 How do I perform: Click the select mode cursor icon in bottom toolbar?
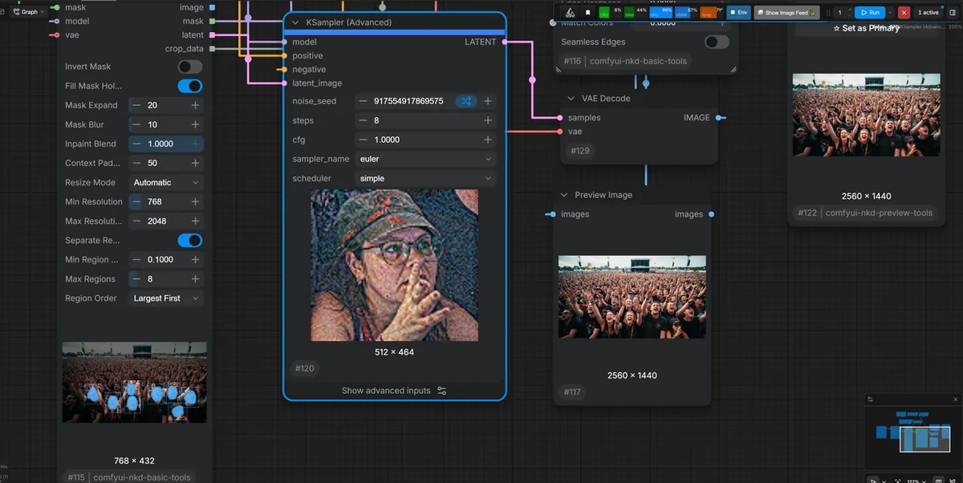coord(874,481)
